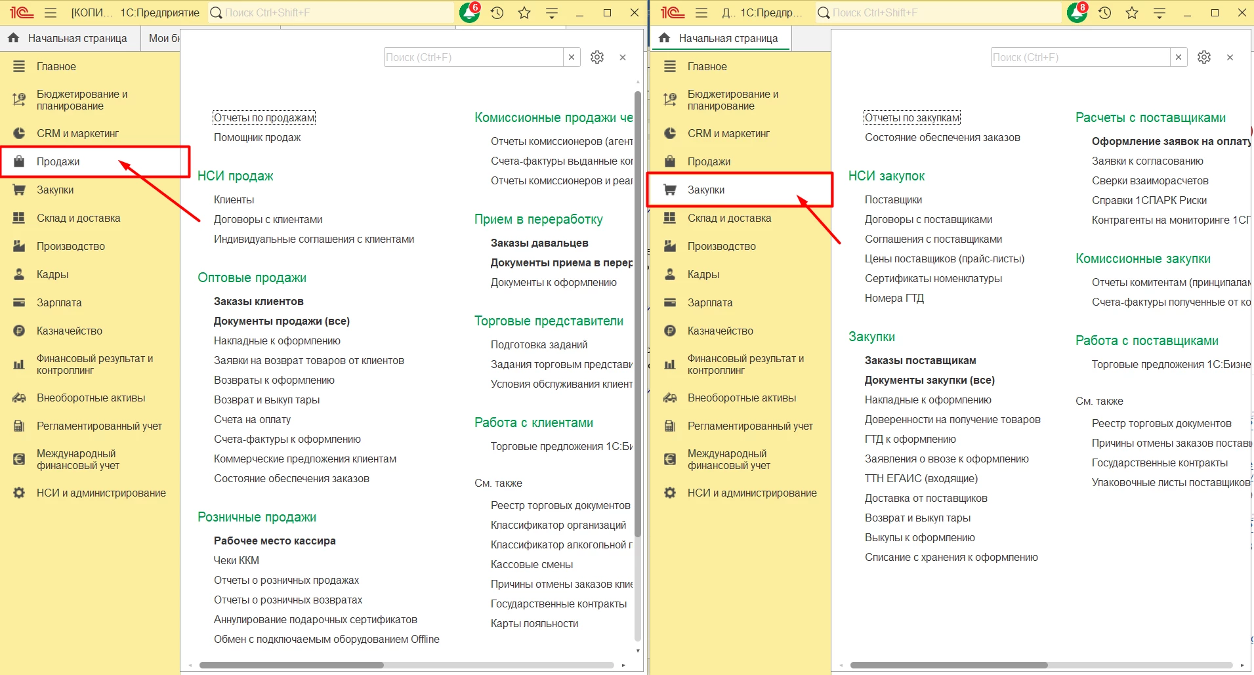Close right Закупки function panel

coord(1230,58)
